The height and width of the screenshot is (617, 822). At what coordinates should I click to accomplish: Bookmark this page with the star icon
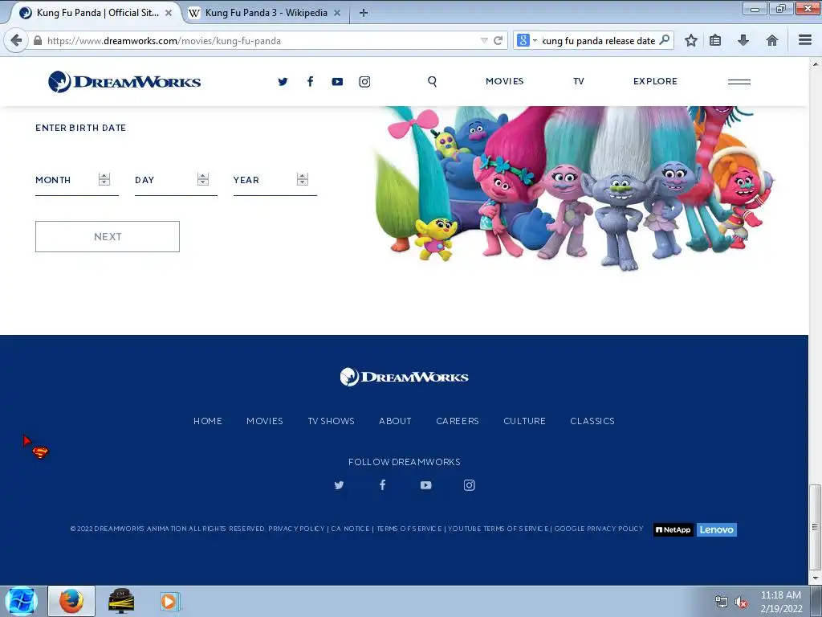(x=691, y=40)
